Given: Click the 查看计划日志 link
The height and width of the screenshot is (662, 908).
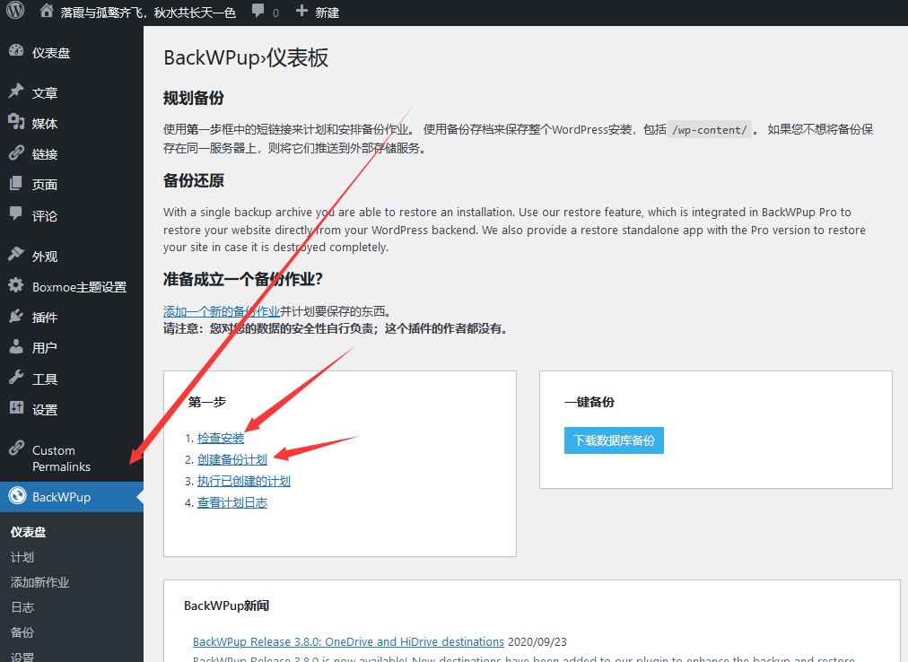Looking at the screenshot, I should coord(232,502).
